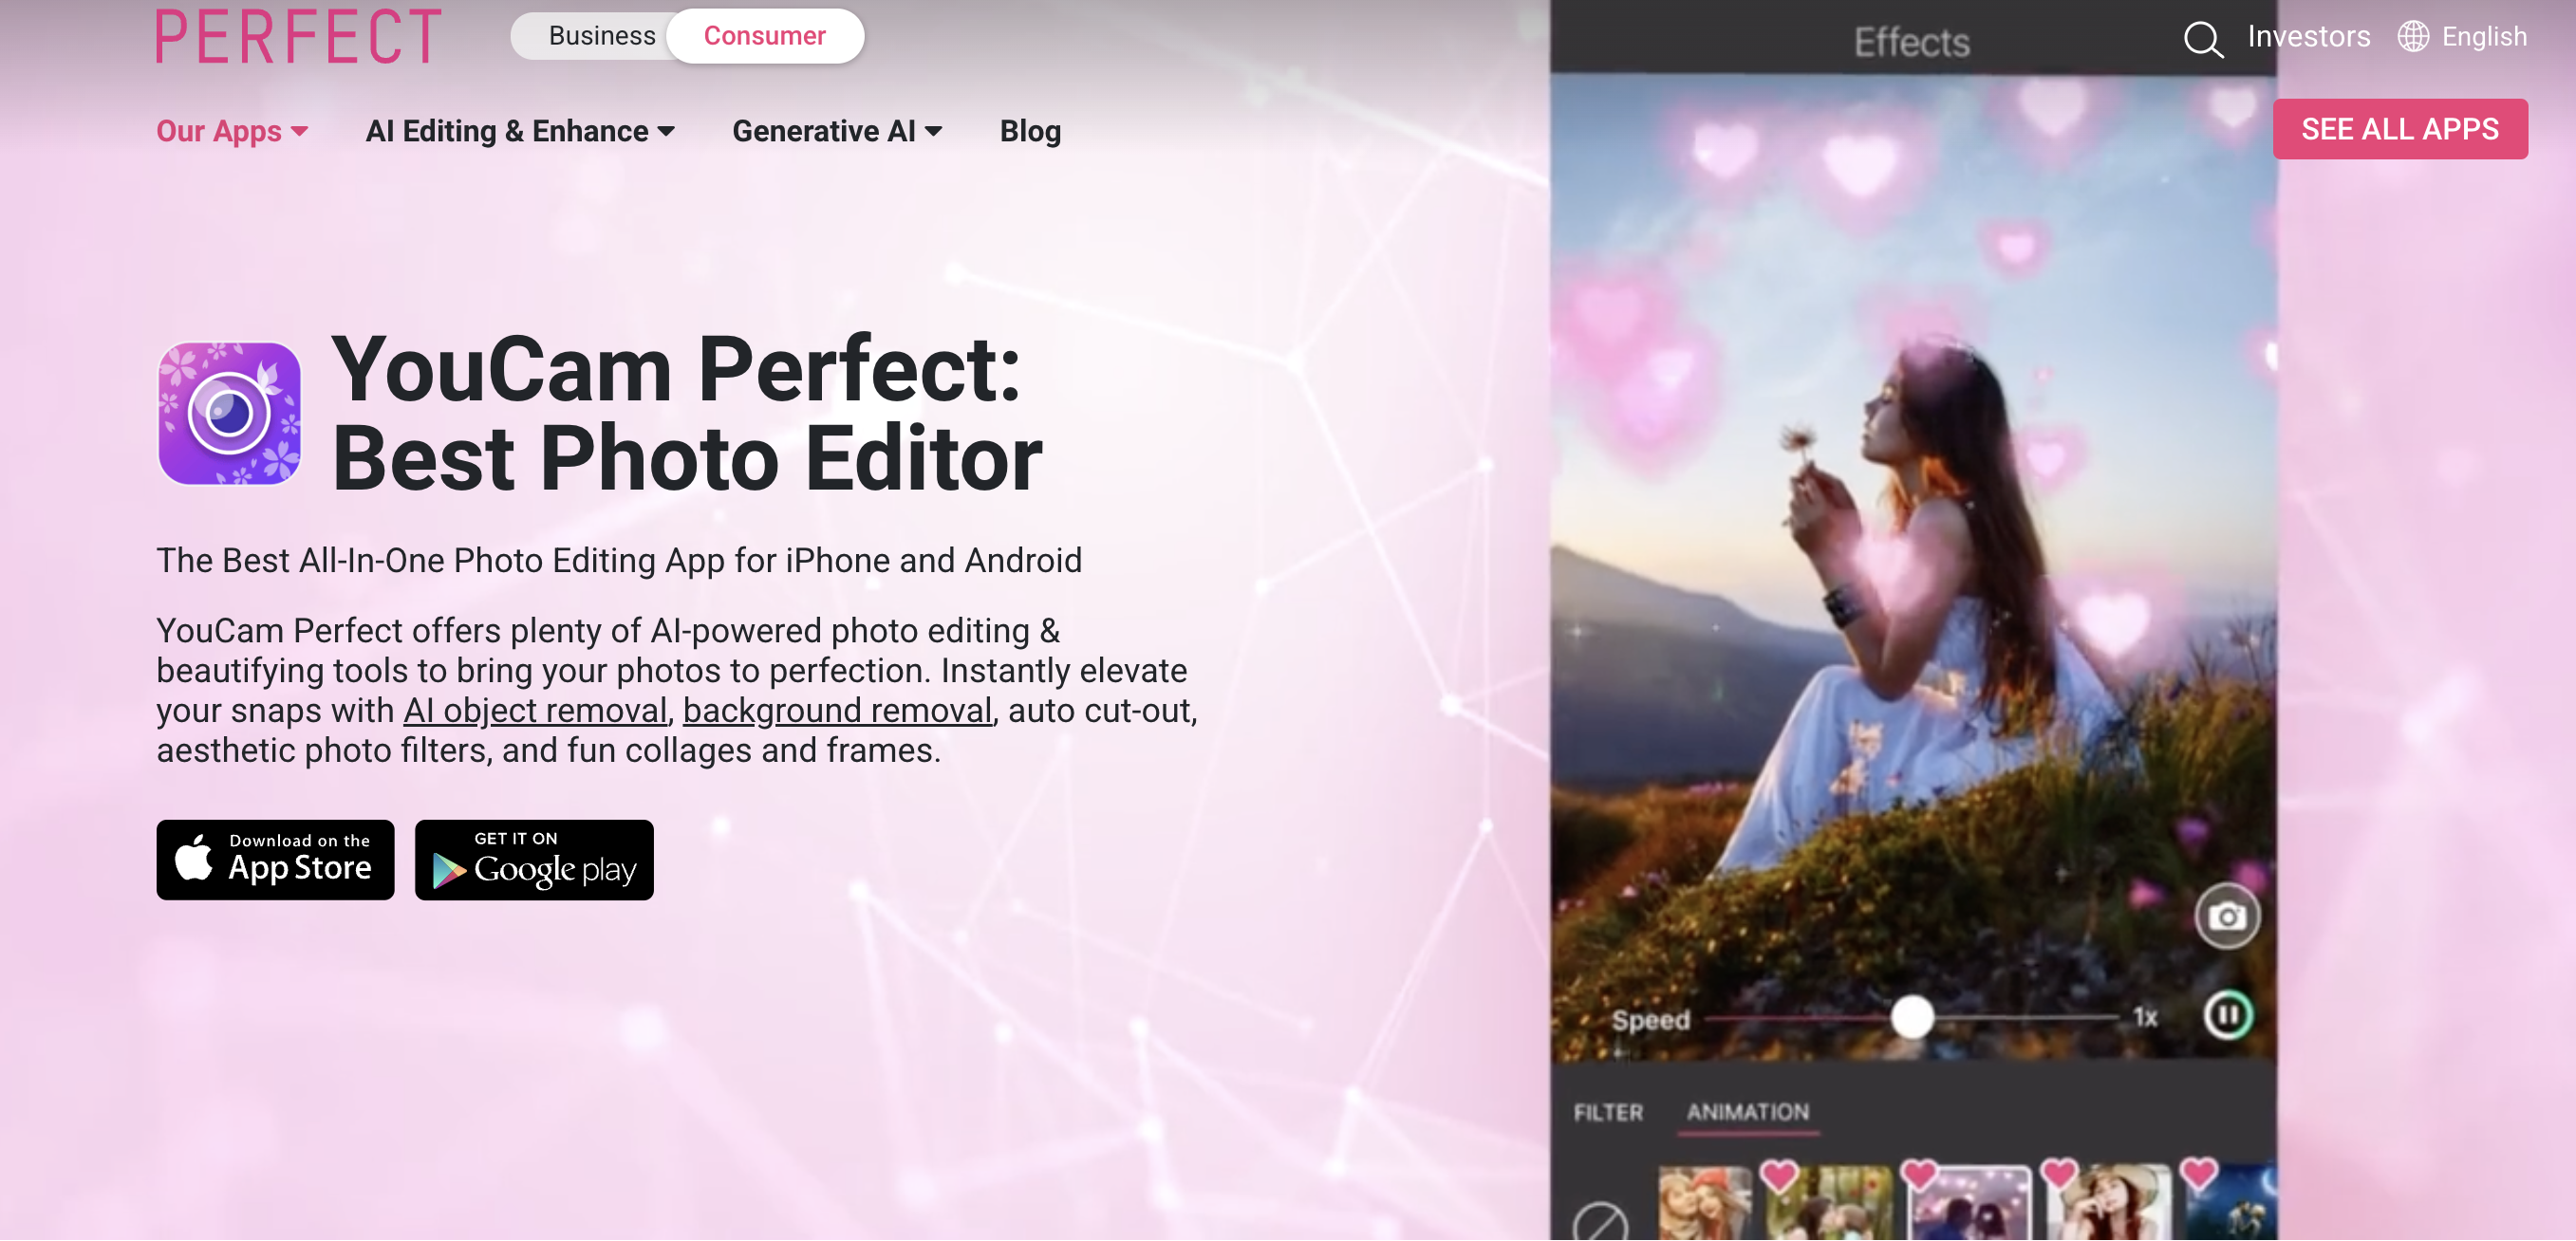Select the Filter tab in editor
Screen dimensions: 2576x1241
click(x=1609, y=1110)
